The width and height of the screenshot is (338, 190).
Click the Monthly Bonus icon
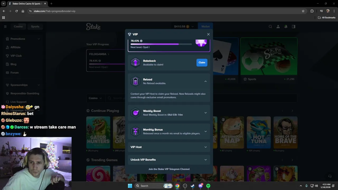pyautogui.click(x=135, y=131)
